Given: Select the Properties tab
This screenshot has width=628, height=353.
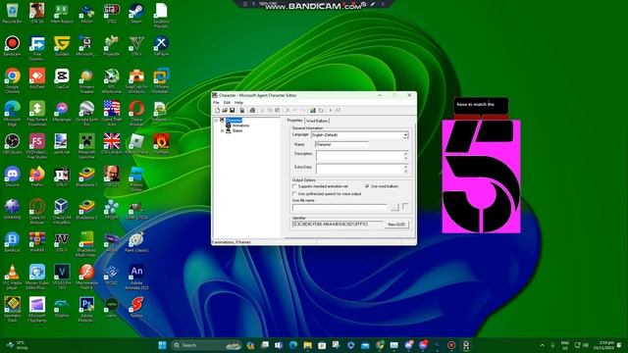Looking at the screenshot, I should (x=294, y=121).
